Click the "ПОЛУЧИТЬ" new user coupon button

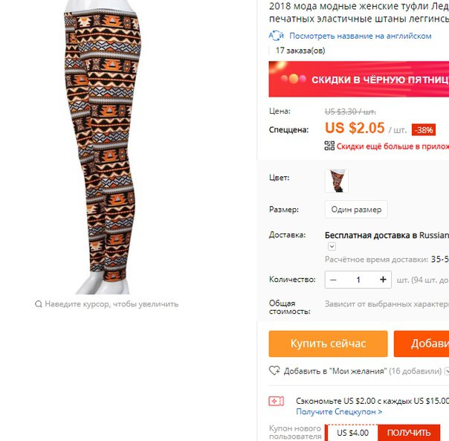[409, 432]
